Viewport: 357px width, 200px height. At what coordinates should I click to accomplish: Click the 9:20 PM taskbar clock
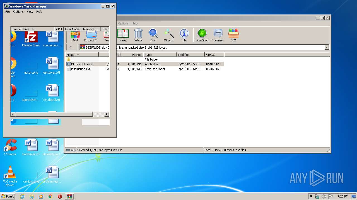coord(343,196)
